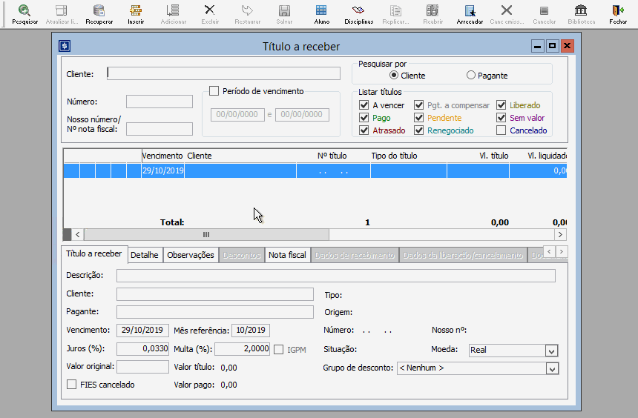The width and height of the screenshot is (638, 418).
Task: Open the Aluno toolbar icon
Action: point(321,13)
